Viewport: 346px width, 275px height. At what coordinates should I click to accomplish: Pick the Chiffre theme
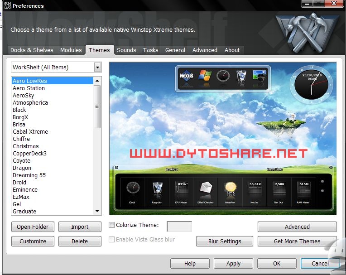pos(53,139)
